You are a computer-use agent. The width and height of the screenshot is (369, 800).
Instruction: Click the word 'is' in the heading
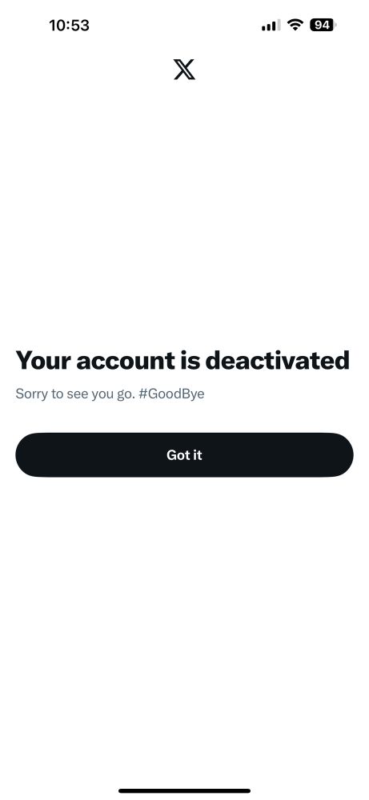190,360
